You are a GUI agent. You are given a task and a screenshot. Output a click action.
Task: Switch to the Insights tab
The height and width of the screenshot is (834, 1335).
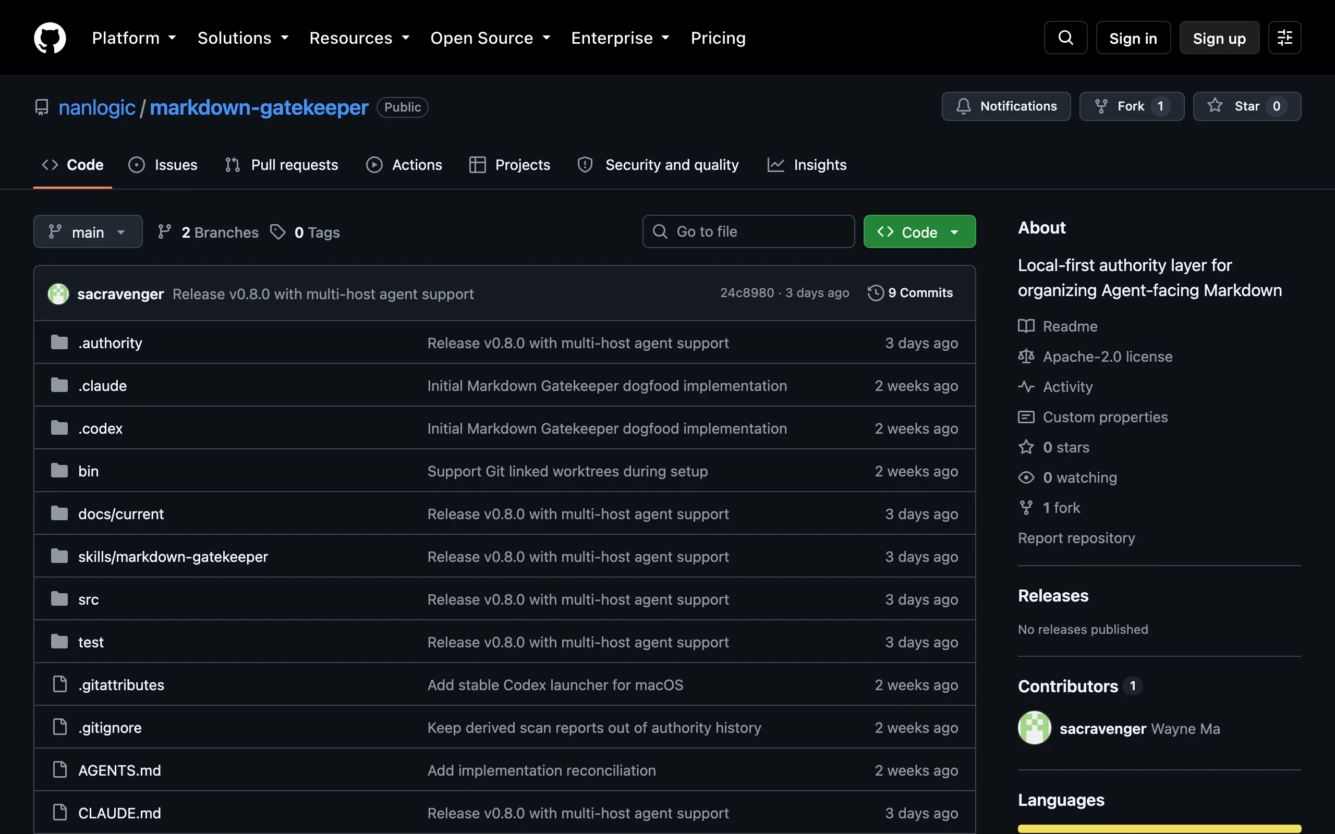[x=807, y=165]
